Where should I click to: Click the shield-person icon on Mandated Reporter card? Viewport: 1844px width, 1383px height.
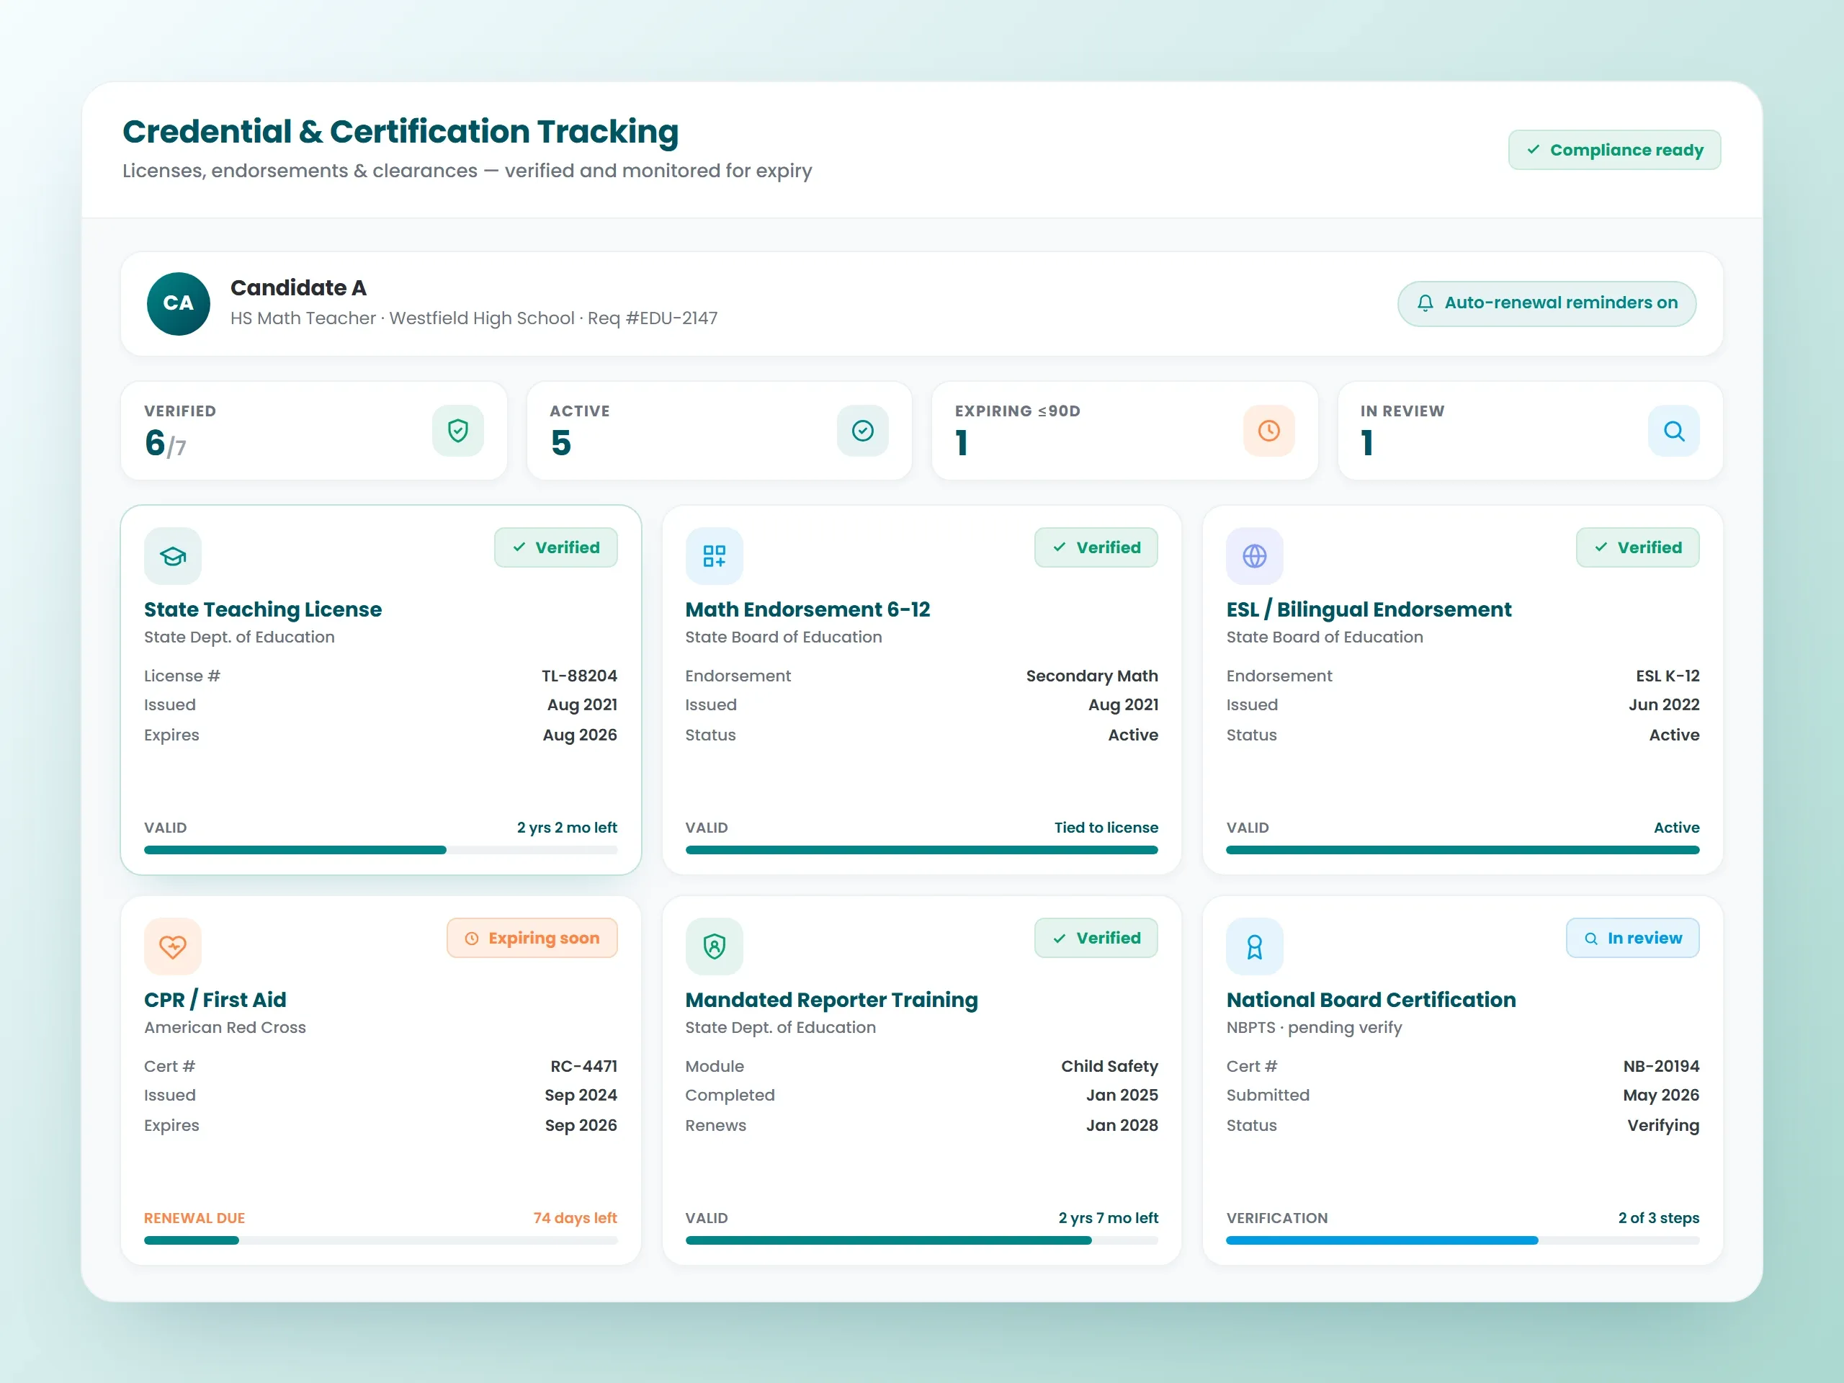(x=714, y=946)
